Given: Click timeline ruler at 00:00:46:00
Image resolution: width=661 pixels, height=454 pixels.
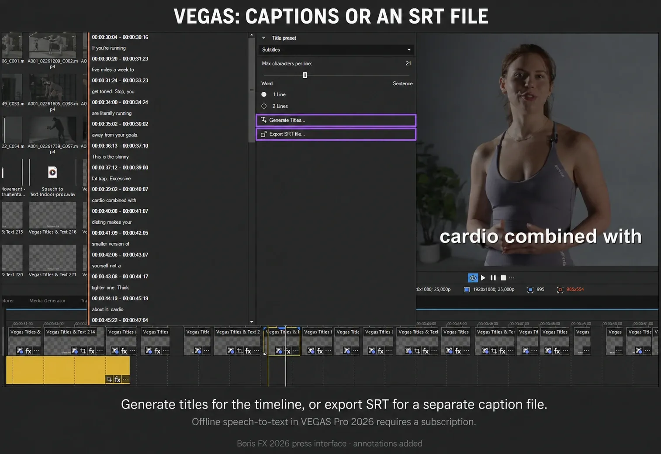Looking at the screenshot, I should point(488,324).
